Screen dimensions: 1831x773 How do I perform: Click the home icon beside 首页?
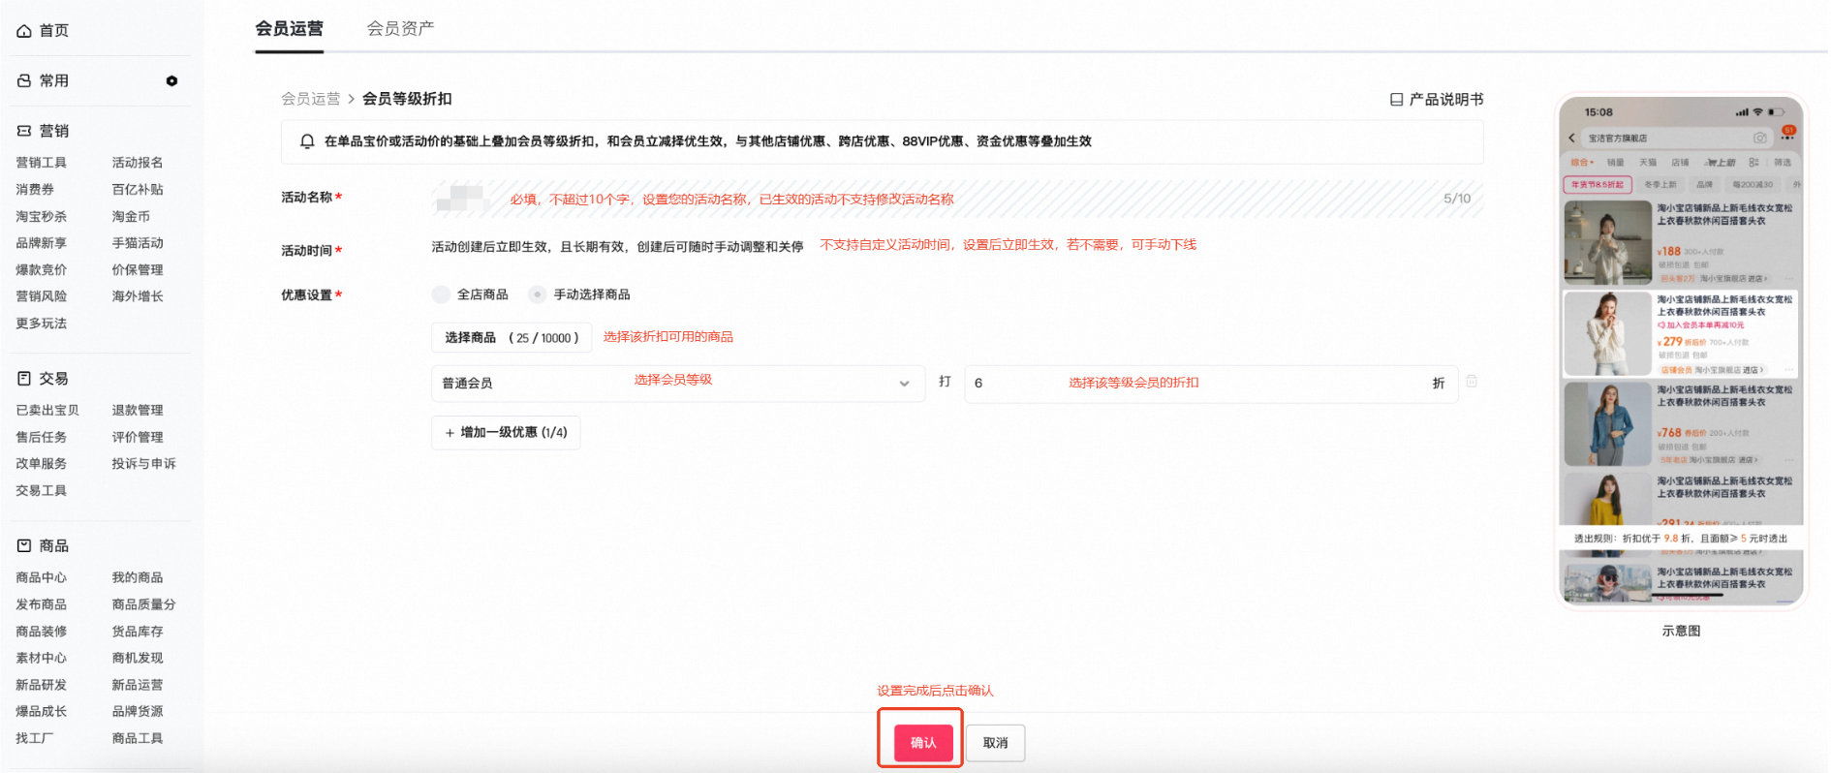(x=24, y=31)
